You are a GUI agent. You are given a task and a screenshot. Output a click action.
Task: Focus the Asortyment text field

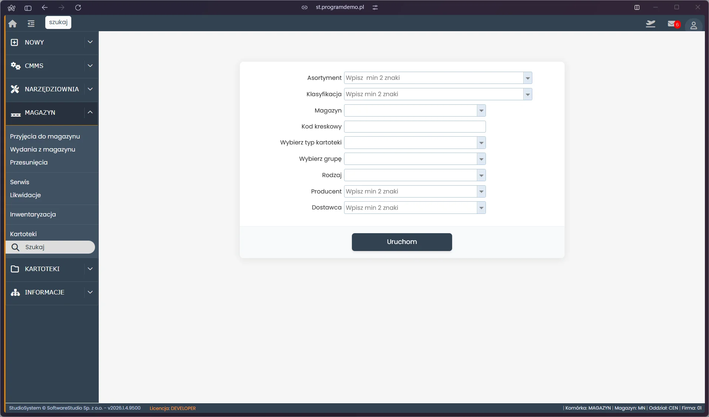(434, 78)
